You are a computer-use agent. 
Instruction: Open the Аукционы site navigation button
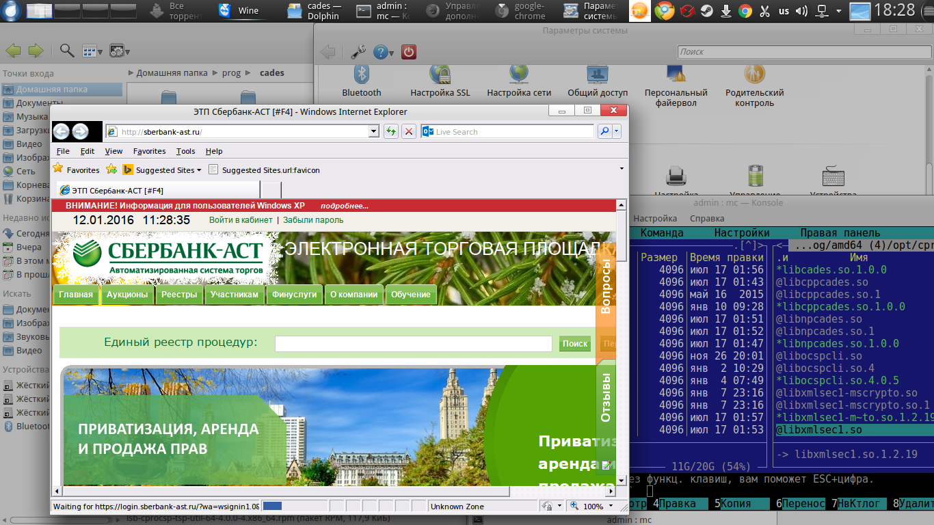[127, 295]
